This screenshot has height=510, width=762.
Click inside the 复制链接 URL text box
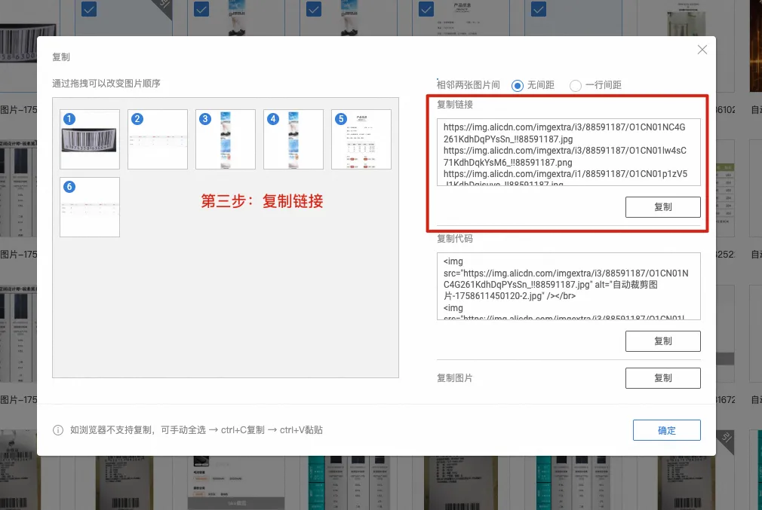coord(569,152)
